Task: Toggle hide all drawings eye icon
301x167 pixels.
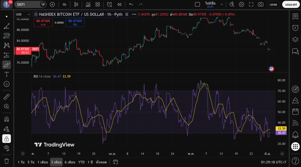Action: click(x=6, y=148)
